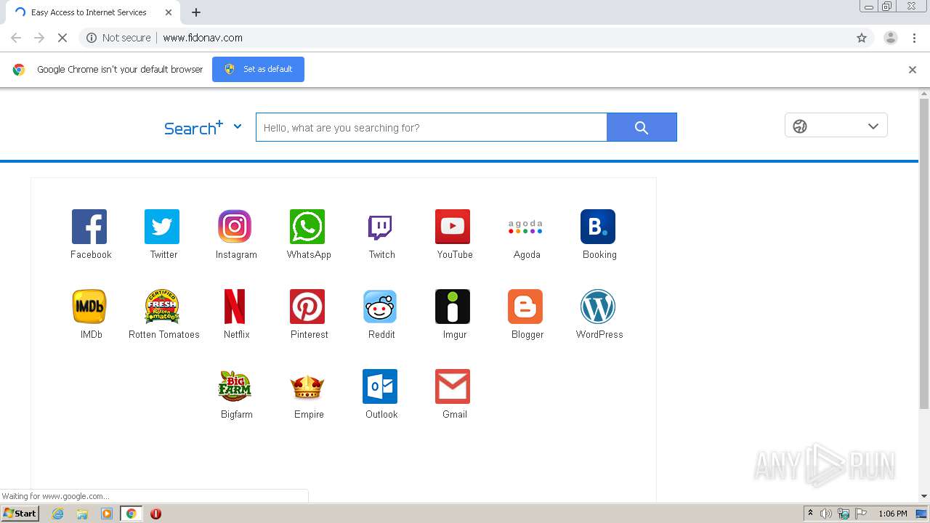The height and width of the screenshot is (523, 930).
Task: Open the Netflix shortcut icon
Action: [x=235, y=307]
